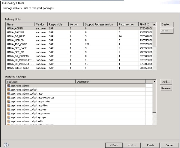The width and height of the screenshot is (180, 148).
Task: Sort by Support Package Version header
Action: click(x=100, y=24)
